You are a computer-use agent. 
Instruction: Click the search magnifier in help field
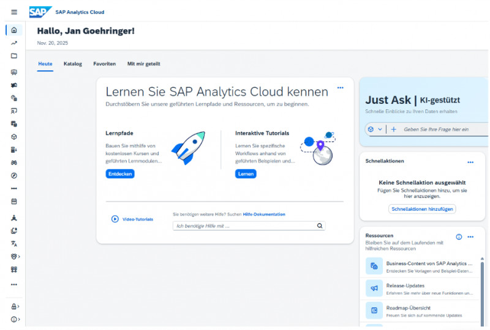click(319, 226)
